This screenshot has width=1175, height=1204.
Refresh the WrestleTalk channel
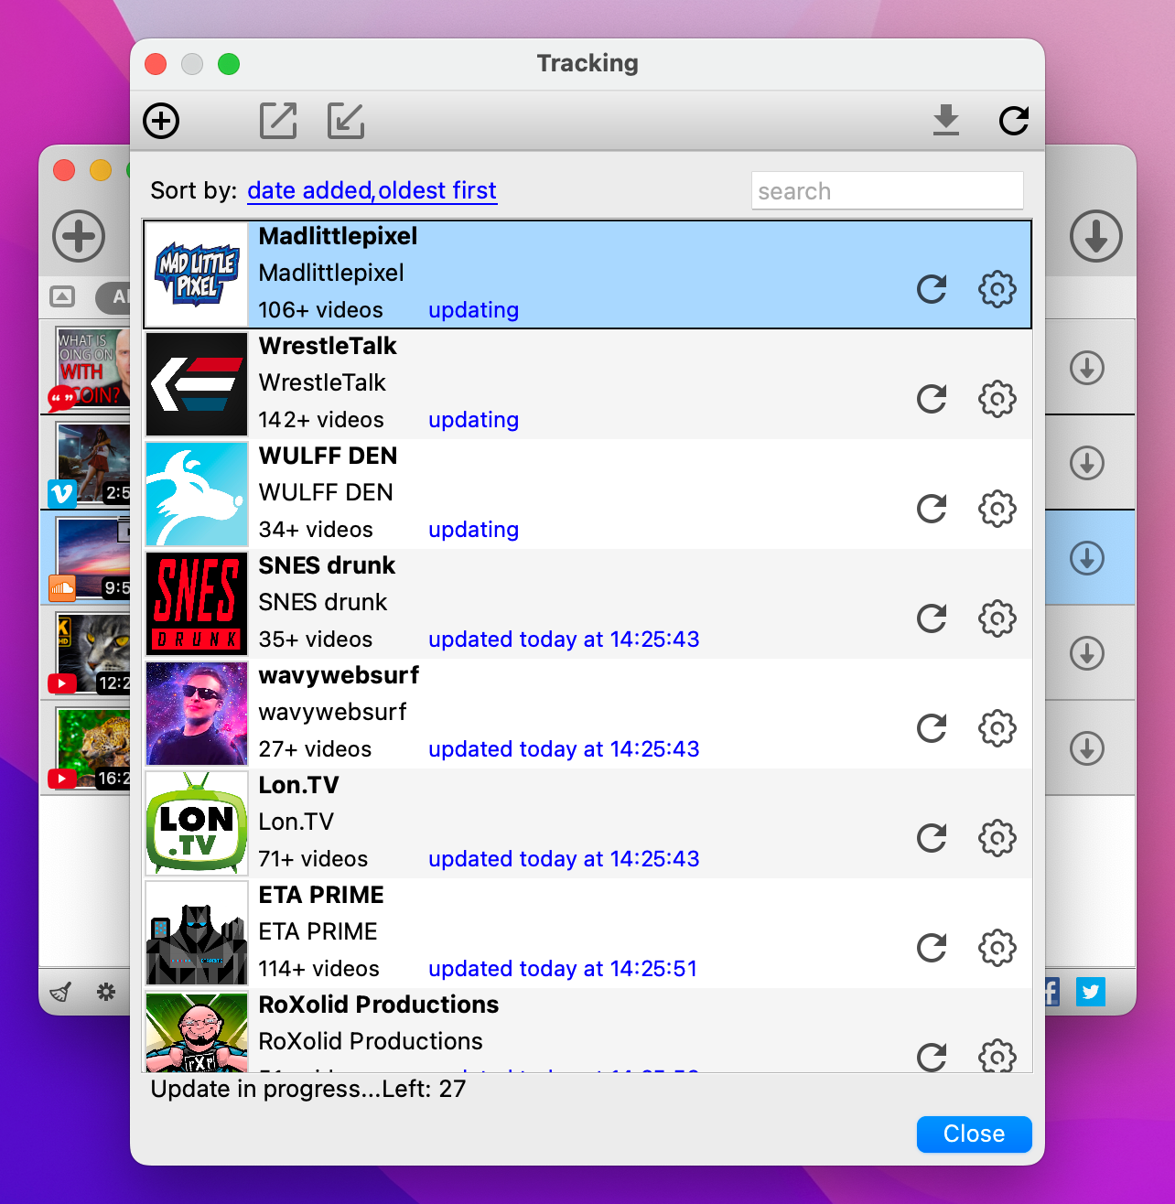932,399
